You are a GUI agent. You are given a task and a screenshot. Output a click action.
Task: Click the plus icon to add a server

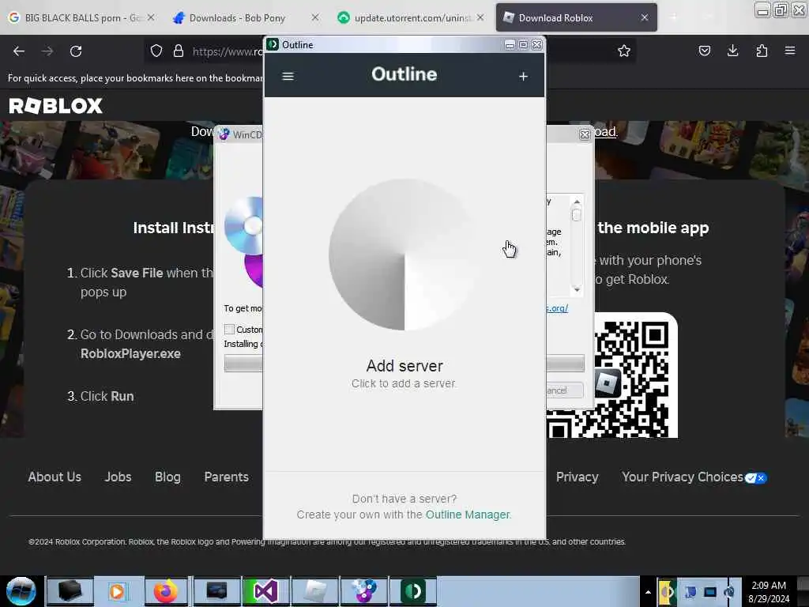tap(523, 77)
